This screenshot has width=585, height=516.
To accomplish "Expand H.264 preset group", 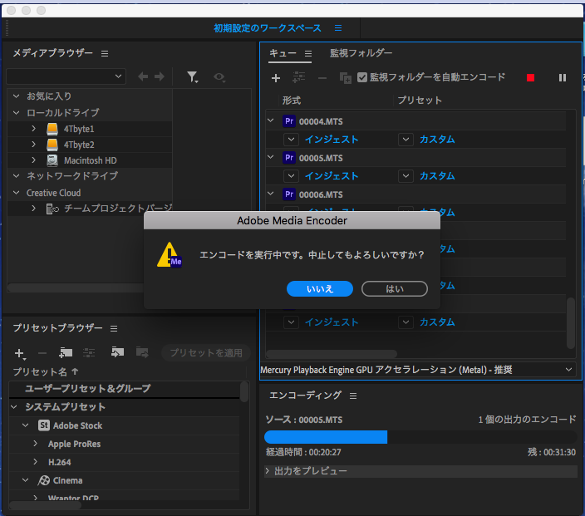I will pyautogui.click(x=36, y=462).
